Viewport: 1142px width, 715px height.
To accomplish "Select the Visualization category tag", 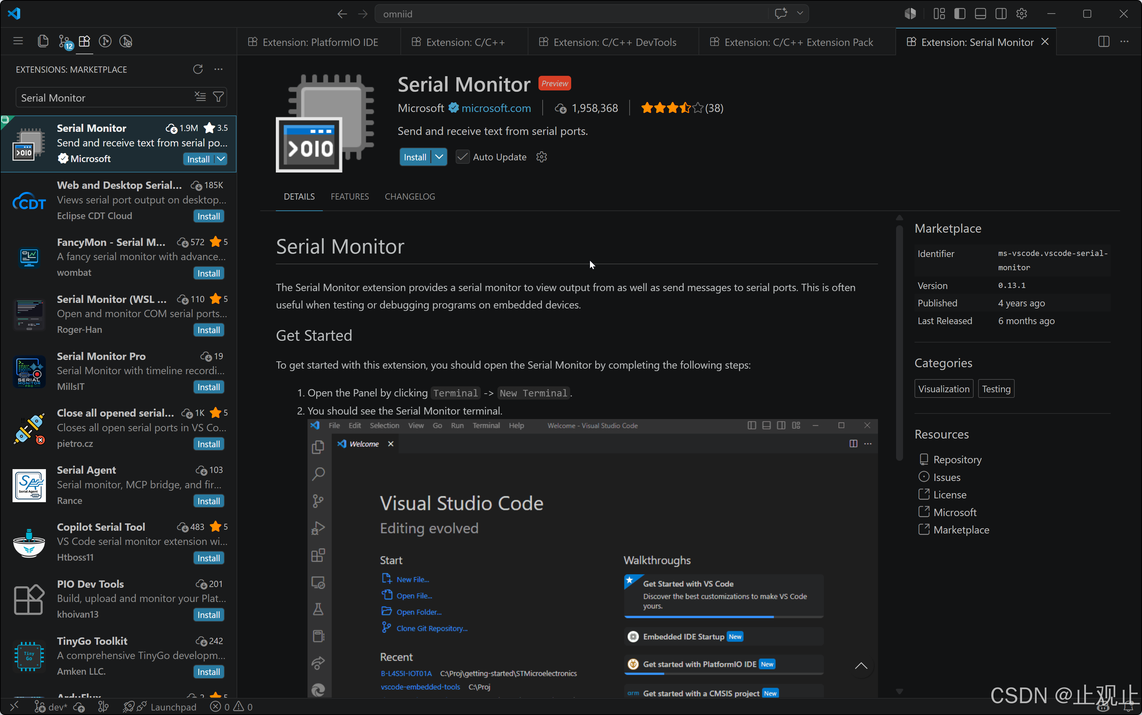I will pyautogui.click(x=943, y=389).
